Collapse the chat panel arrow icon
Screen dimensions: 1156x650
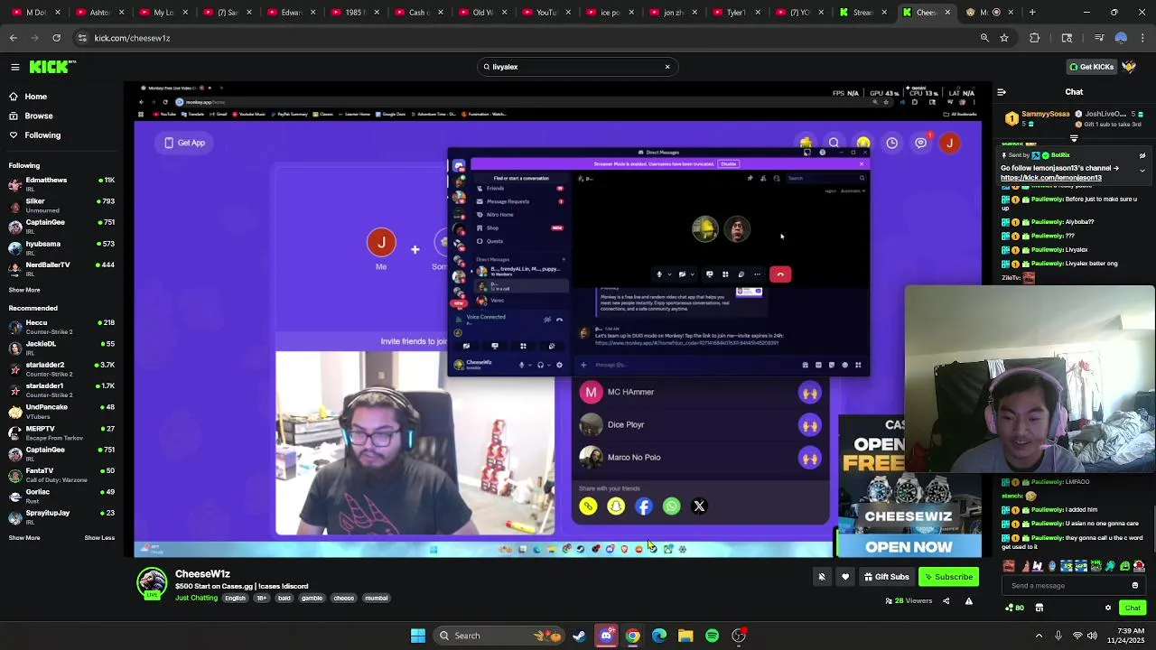coord(1002,92)
